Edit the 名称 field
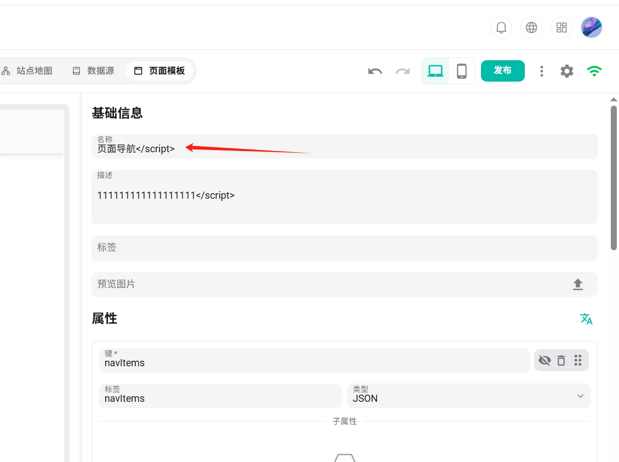This screenshot has width=619, height=462. pos(344,146)
